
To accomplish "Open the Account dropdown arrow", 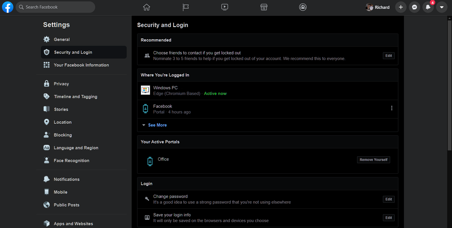I will coord(441,7).
